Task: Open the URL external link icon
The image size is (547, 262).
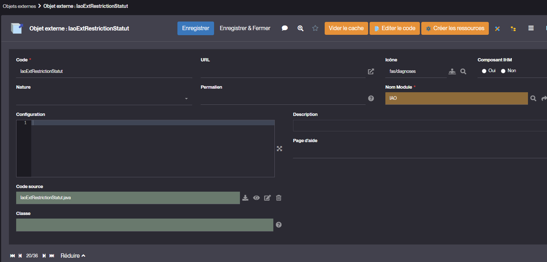Action: point(371,71)
